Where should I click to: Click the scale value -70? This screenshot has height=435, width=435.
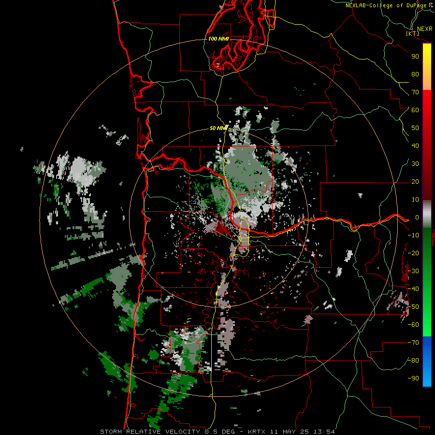[413, 343]
